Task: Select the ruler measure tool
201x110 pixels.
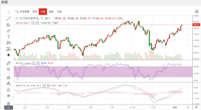Action: tap(8, 63)
